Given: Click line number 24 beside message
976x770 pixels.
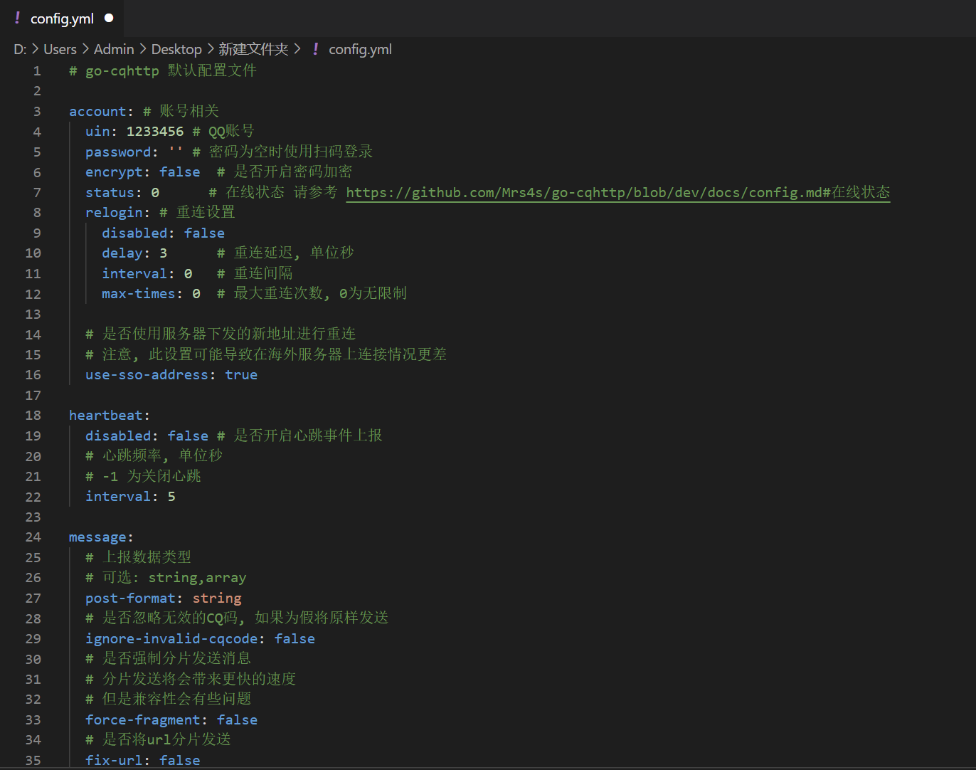Looking at the screenshot, I should click(x=33, y=537).
